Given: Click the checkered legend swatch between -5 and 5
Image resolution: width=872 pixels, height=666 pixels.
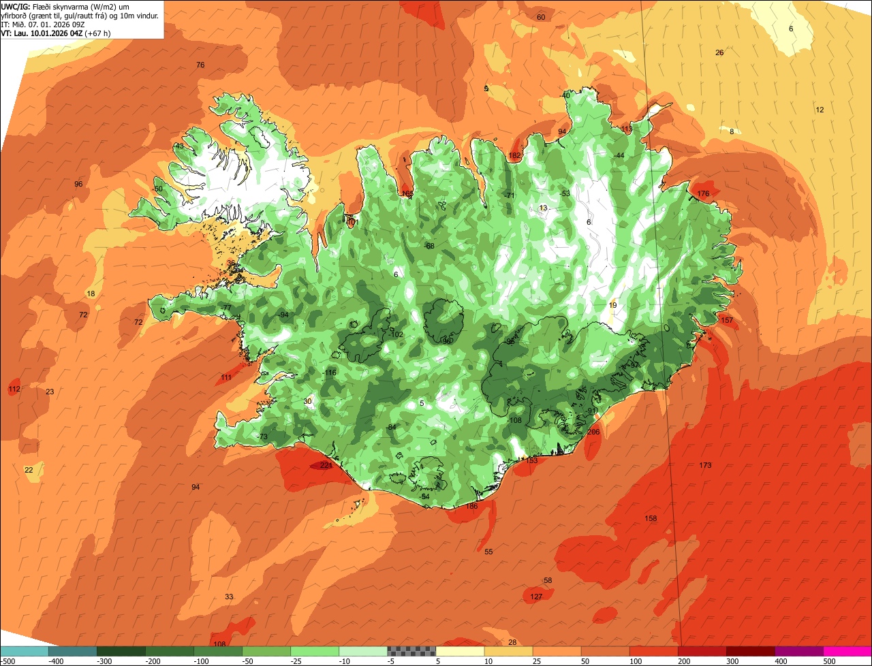Looking at the screenshot, I should tap(411, 651).
